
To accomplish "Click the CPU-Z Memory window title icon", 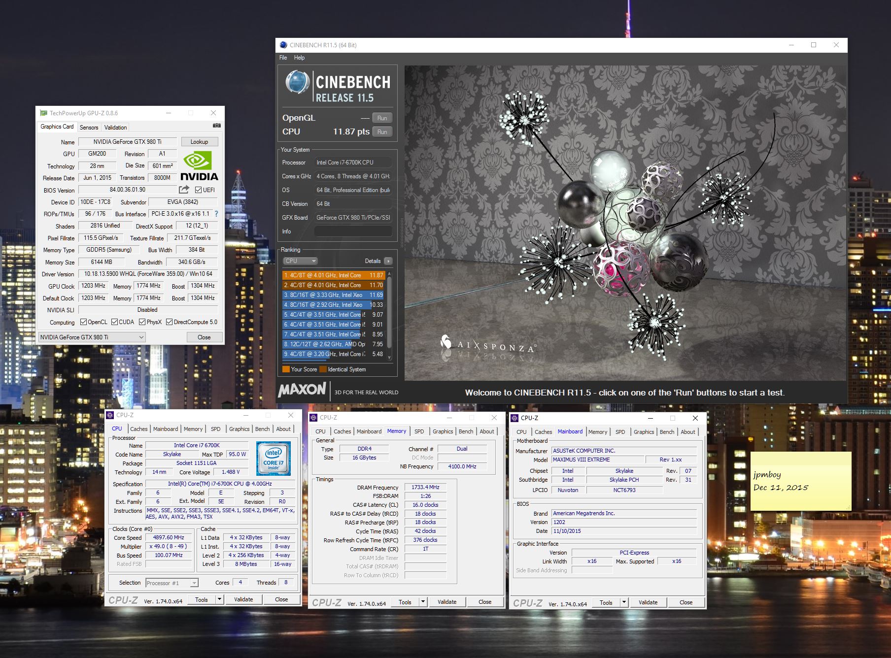I will 313,418.
